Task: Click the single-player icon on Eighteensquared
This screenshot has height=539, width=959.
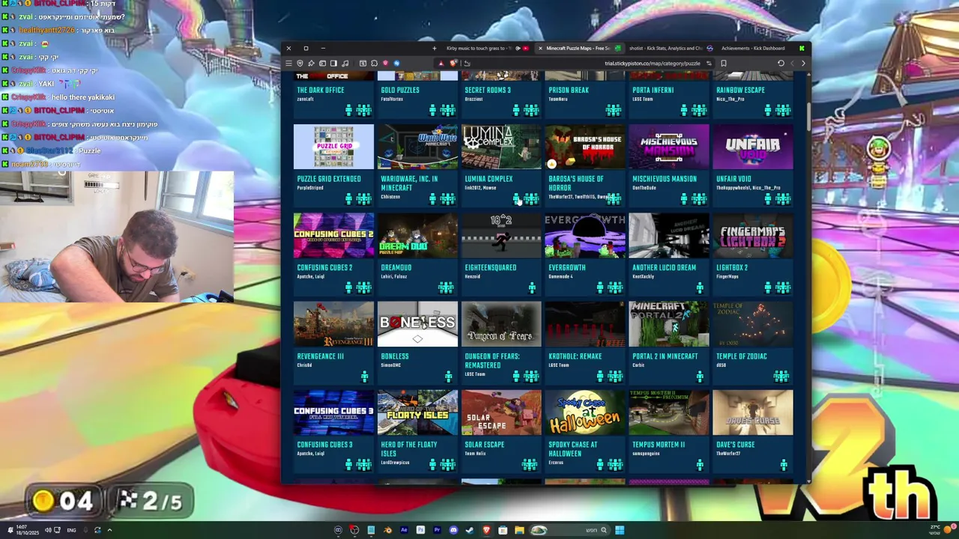Action: [532, 287]
